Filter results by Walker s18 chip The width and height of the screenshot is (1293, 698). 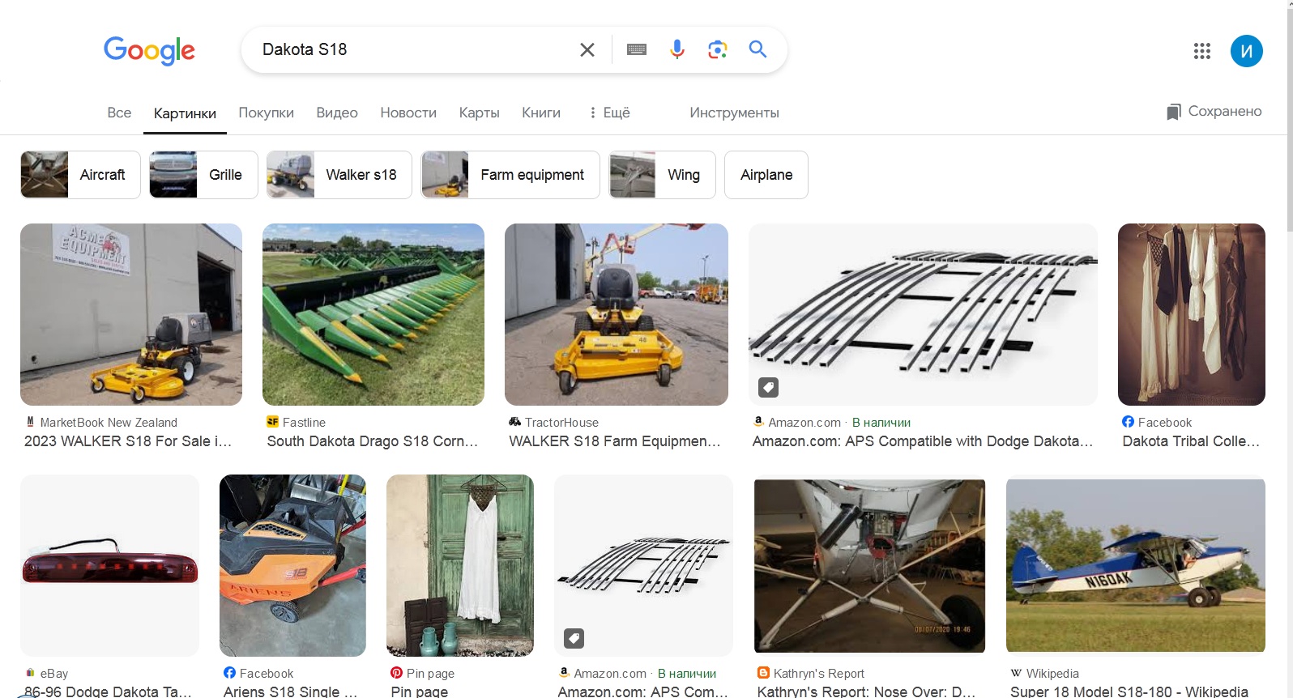339,175
